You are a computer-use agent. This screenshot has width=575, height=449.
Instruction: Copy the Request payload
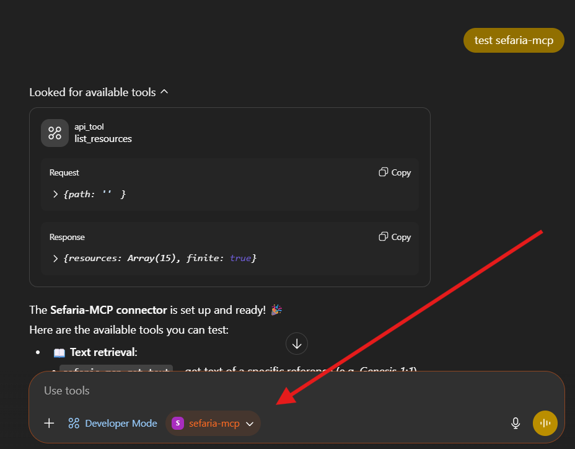[x=395, y=172]
